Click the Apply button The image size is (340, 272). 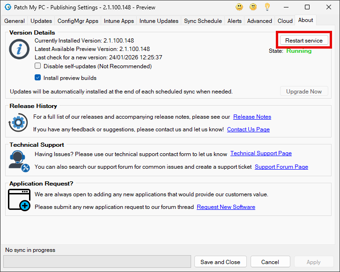pos(314,262)
